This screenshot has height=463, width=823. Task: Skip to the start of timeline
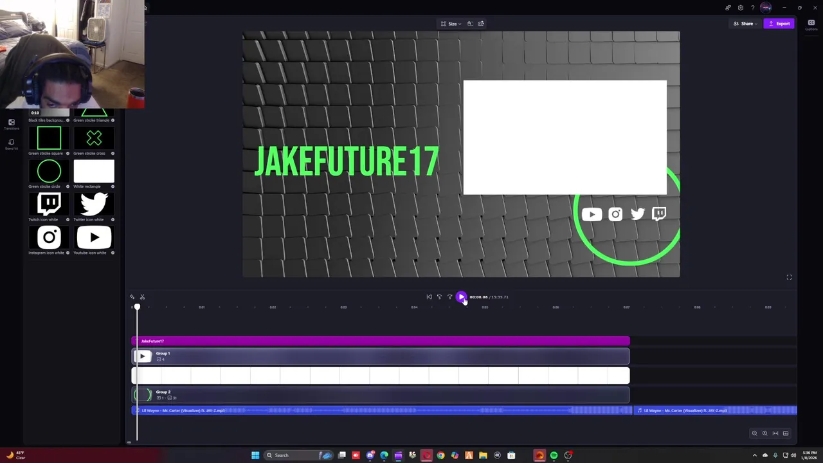point(430,297)
